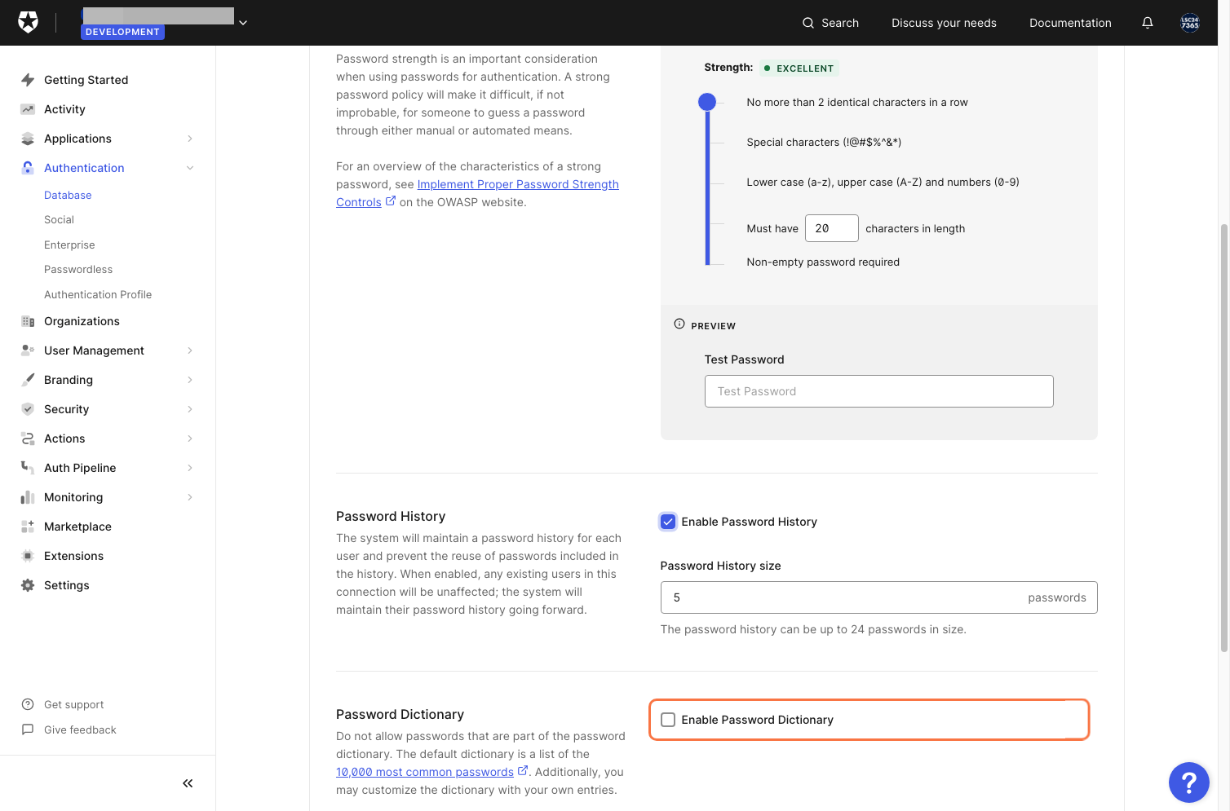Click the Settings gear icon
This screenshot has height=811, width=1230.
[28, 585]
